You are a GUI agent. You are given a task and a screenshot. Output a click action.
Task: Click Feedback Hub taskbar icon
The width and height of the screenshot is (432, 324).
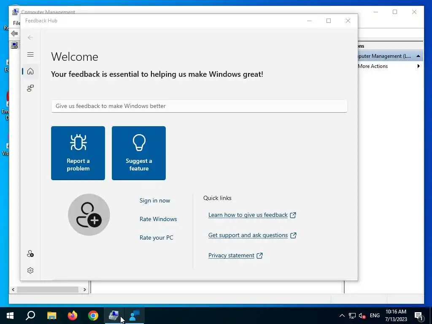(x=135, y=316)
